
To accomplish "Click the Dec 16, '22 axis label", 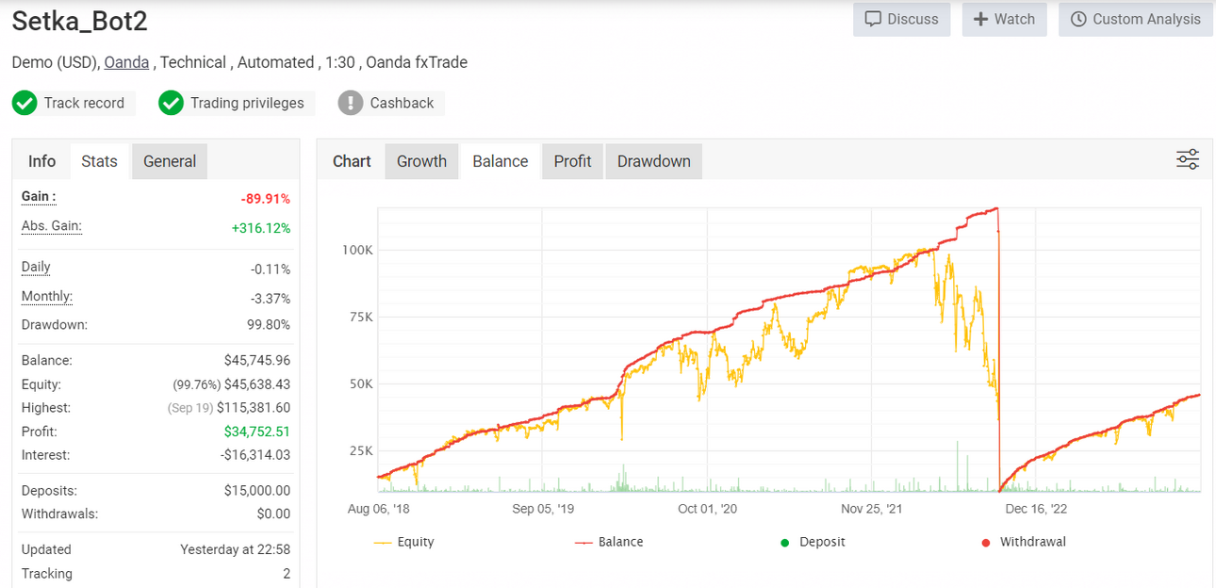I will [1036, 508].
